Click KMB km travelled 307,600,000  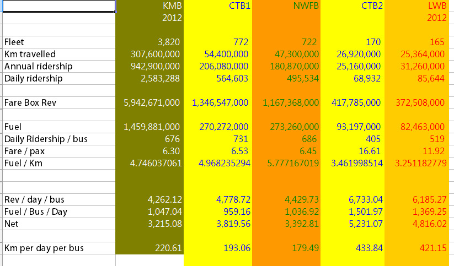[x=155, y=55]
